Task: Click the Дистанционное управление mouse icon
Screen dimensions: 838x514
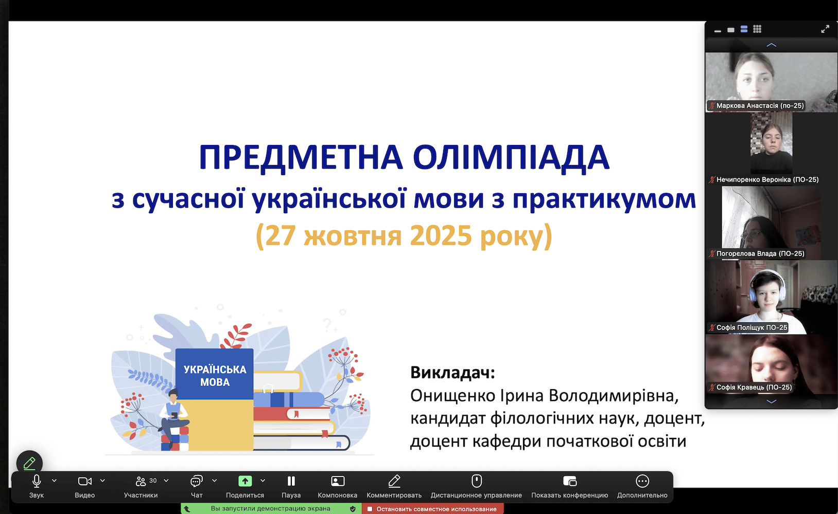Action: [x=476, y=482]
